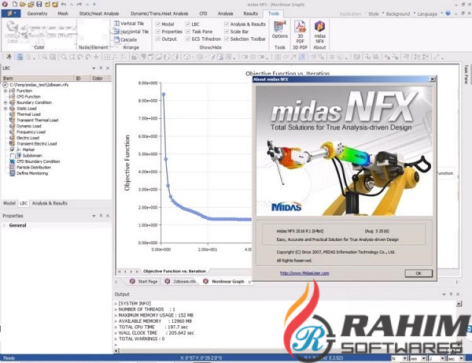Open the www.MidasUser.com link
The width and height of the screenshot is (472, 363).
[x=304, y=273]
